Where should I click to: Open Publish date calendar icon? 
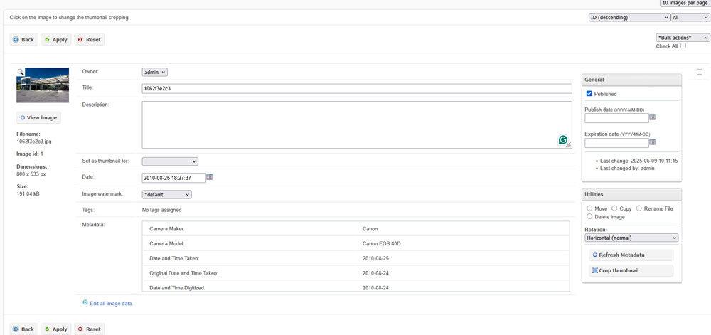[652, 117]
